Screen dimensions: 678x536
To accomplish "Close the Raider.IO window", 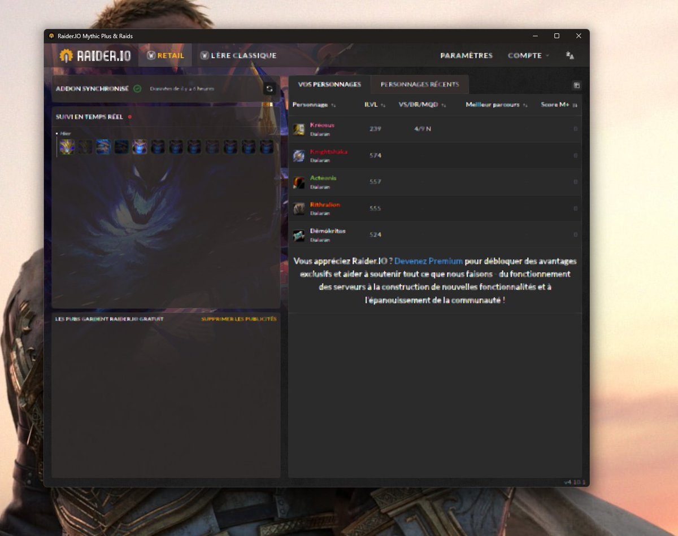I will (579, 36).
